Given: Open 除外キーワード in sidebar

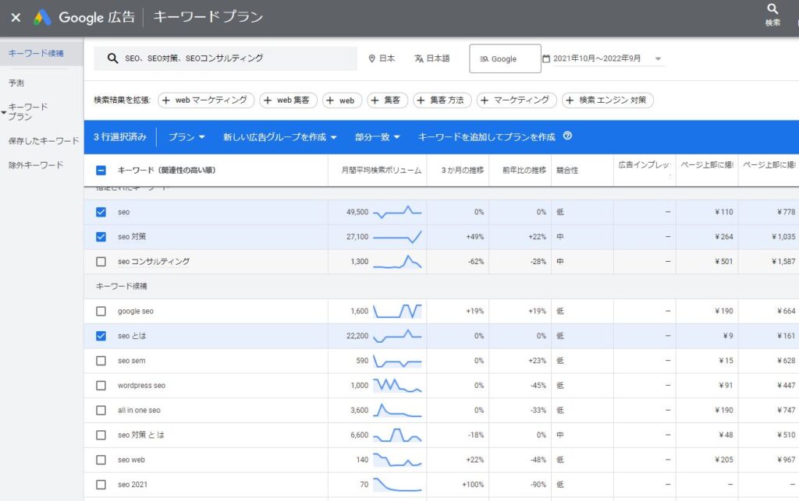Looking at the screenshot, I should (x=36, y=165).
